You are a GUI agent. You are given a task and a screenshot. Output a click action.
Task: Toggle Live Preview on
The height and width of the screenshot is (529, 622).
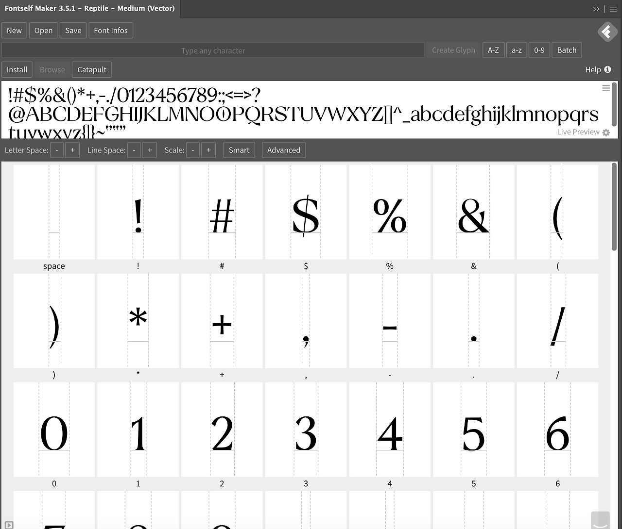point(578,132)
